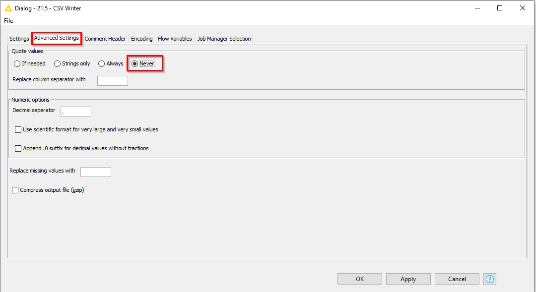
Task: Click Cancel to dismiss the dialog
Action: [457, 279]
